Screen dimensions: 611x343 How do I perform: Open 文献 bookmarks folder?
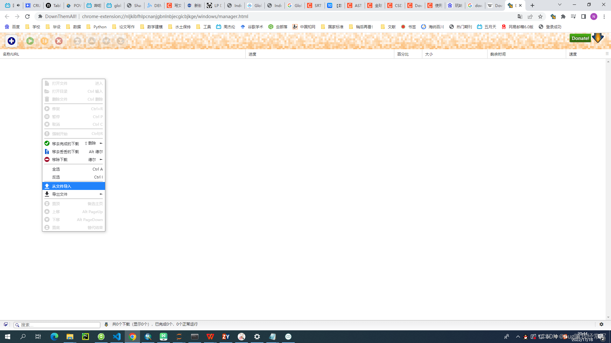click(x=388, y=27)
